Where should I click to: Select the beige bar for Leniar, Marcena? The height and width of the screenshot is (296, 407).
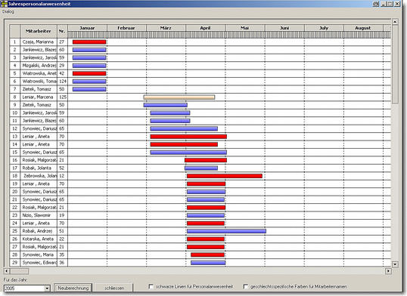tap(179, 97)
